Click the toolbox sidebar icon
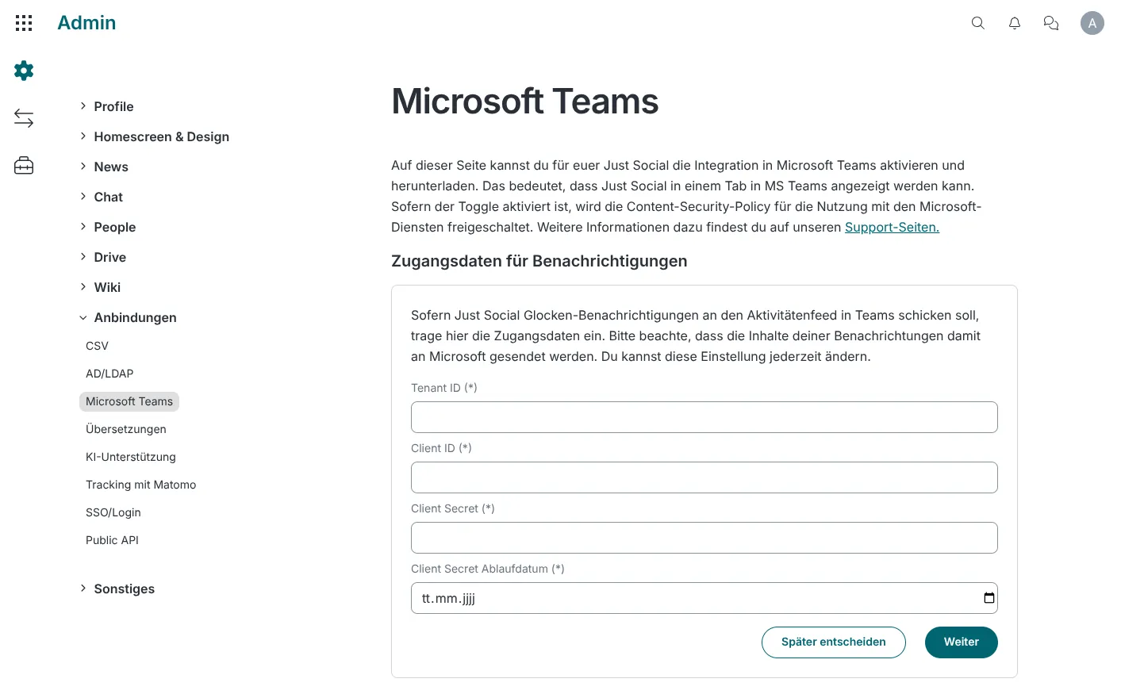This screenshot has width=1121, height=694. (x=24, y=166)
